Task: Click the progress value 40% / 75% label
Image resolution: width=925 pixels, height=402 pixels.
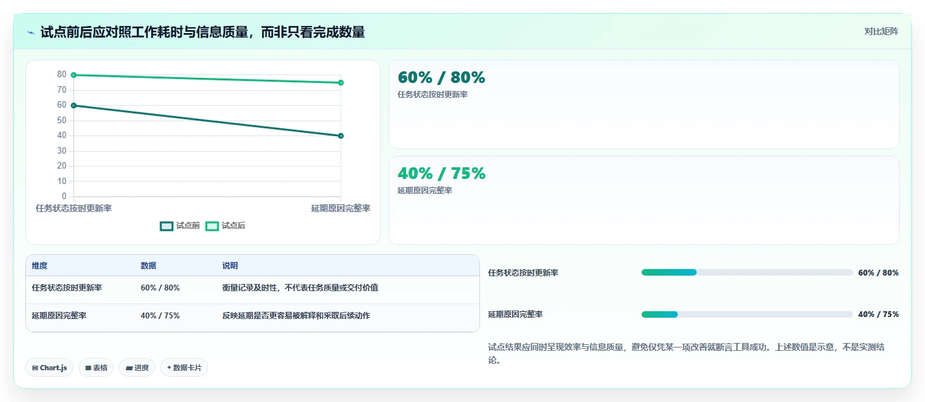Action: click(x=878, y=314)
